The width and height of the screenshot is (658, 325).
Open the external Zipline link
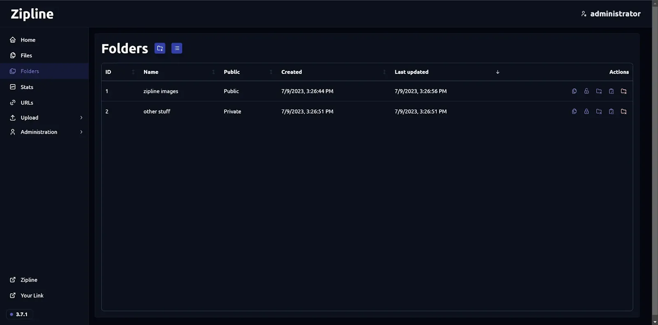coord(44,280)
